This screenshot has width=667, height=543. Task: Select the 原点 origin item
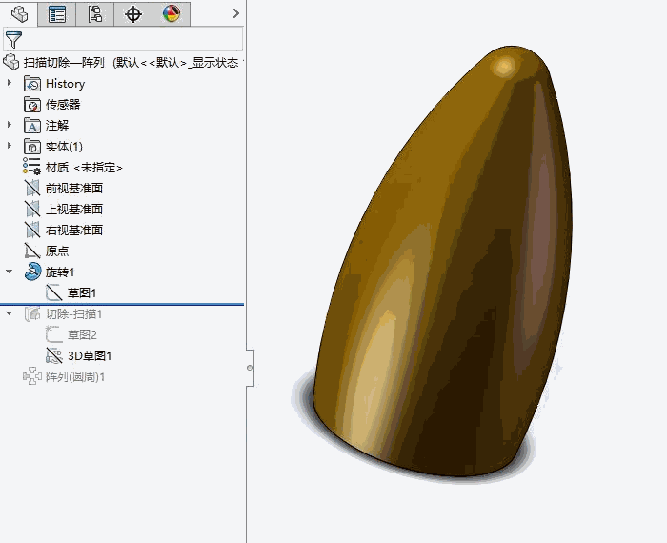click(x=57, y=251)
